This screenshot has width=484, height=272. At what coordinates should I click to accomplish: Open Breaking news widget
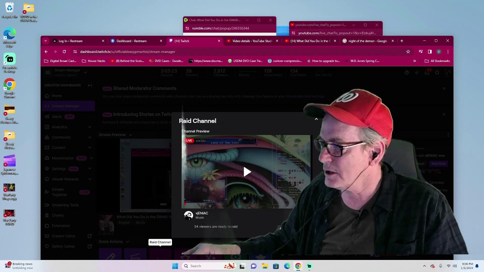click(x=19, y=266)
